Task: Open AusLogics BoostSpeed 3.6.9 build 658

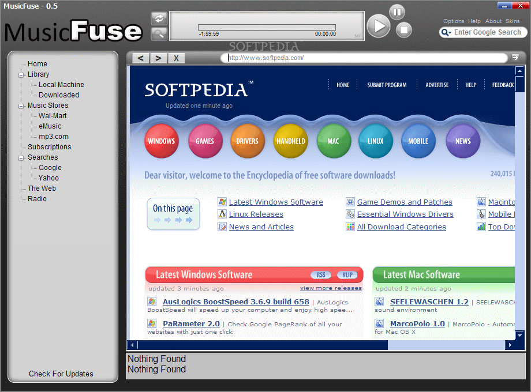Action: click(x=236, y=301)
